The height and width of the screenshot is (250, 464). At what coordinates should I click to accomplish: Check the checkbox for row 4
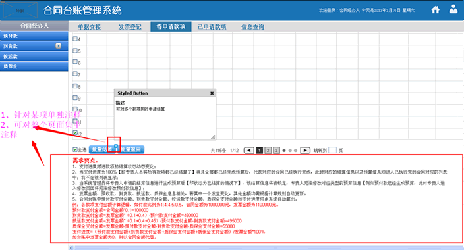(x=75, y=39)
